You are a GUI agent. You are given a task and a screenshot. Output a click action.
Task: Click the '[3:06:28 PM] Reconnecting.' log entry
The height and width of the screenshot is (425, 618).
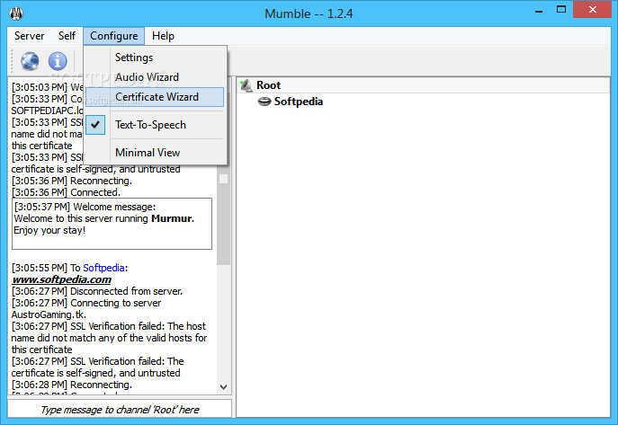(72, 385)
